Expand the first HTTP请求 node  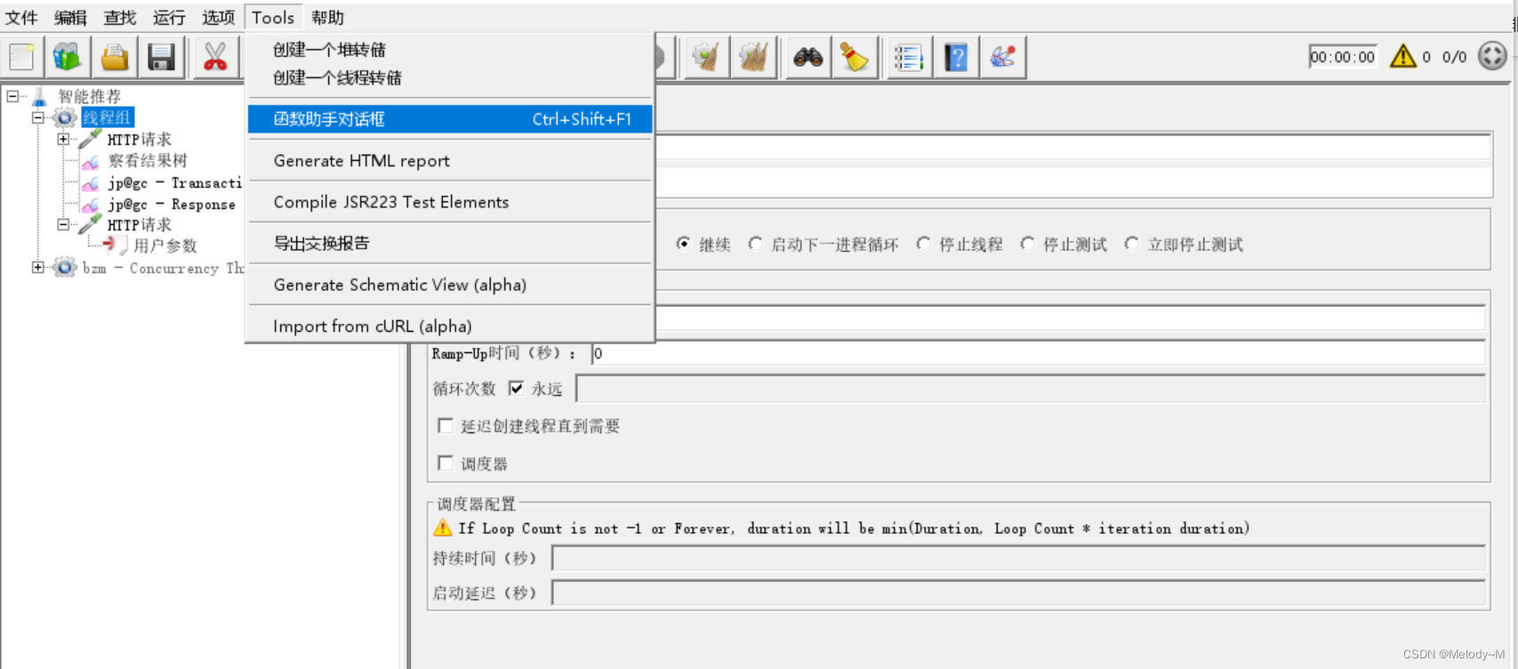63,139
